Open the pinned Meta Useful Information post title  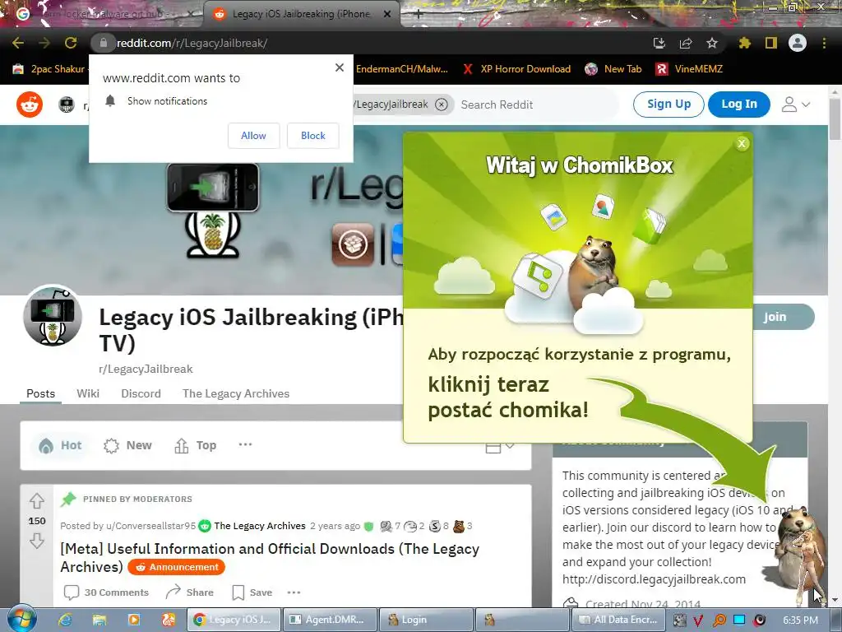(x=270, y=557)
